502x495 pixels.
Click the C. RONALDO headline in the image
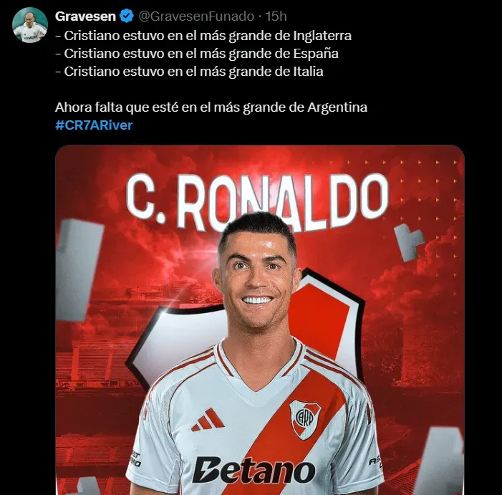tap(257, 200)
